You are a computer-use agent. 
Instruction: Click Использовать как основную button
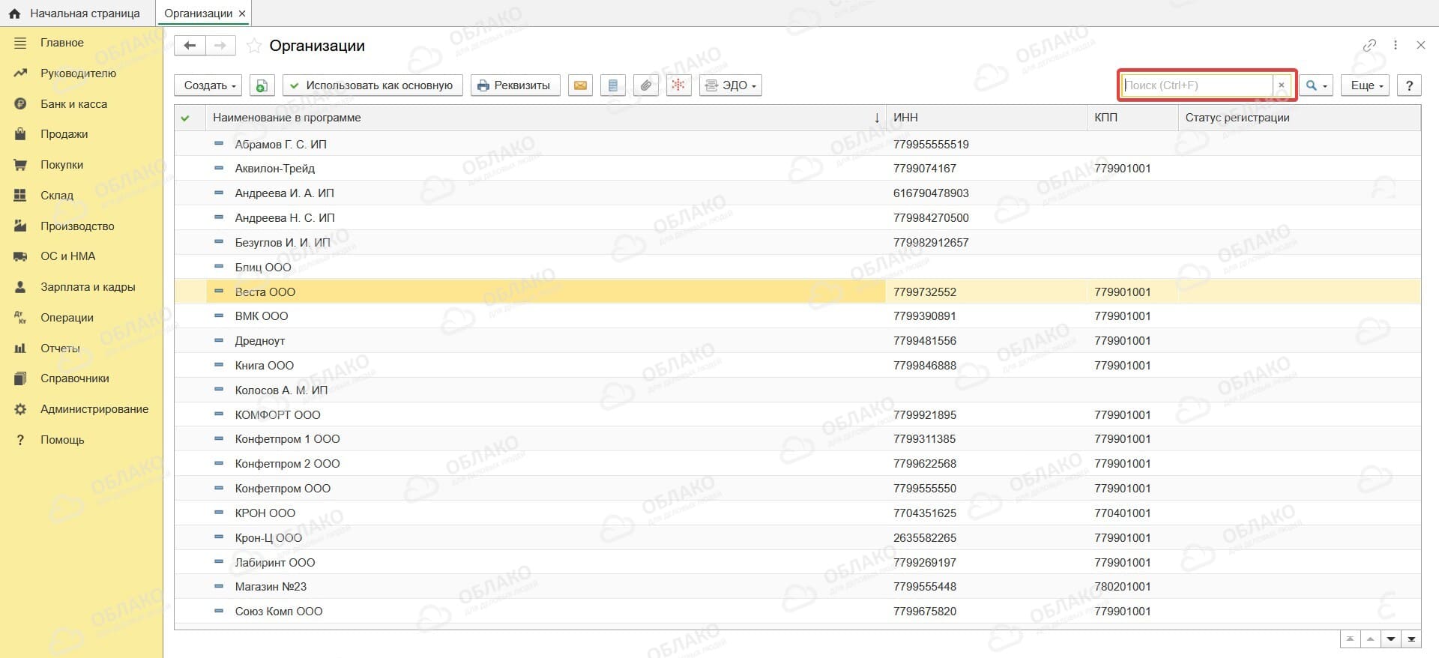pyautogui.click(x=372, y=85)
